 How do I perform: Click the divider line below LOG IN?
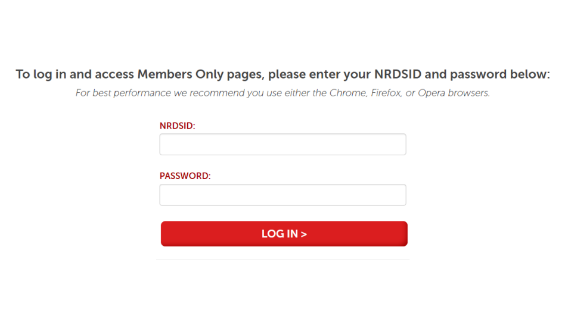(x=283, y=259)
